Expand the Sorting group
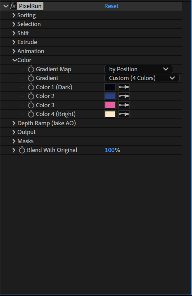Screen dimensions: 192x296 pyautogui.click(x=14, y=15)
